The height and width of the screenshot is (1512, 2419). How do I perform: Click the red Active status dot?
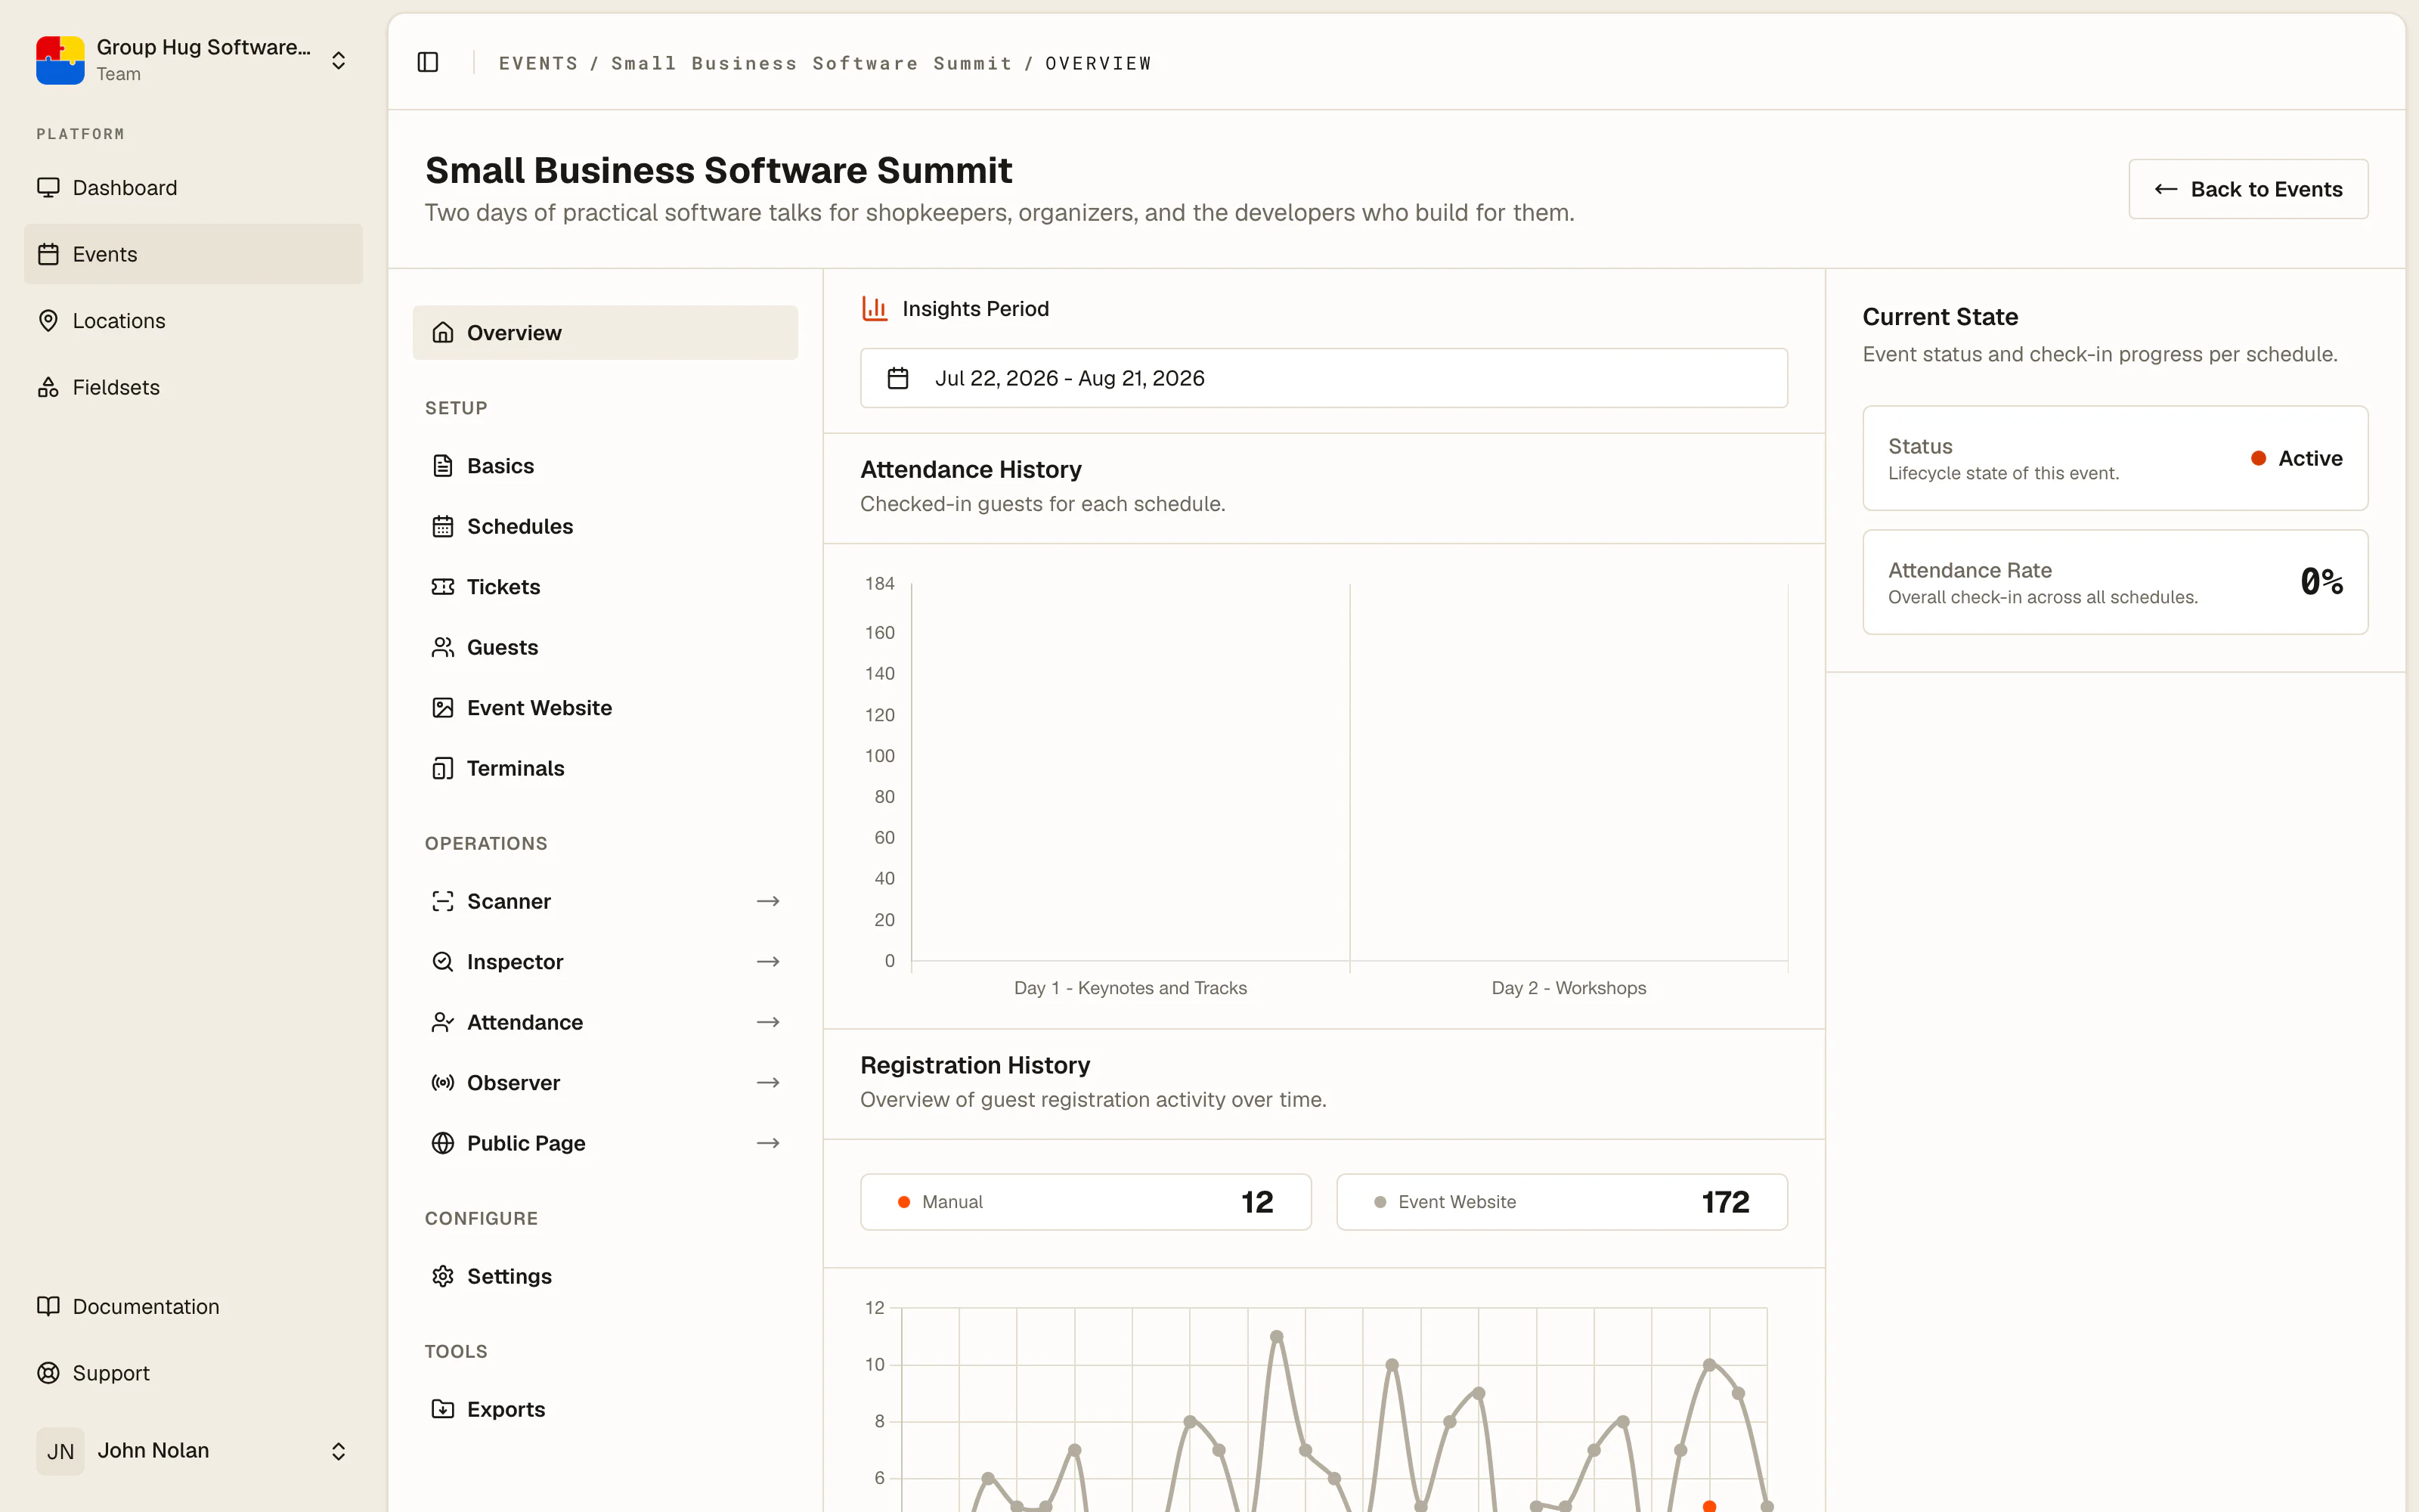(x=2258, y=458)
